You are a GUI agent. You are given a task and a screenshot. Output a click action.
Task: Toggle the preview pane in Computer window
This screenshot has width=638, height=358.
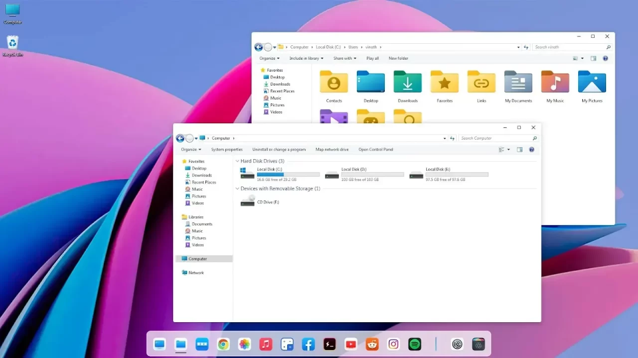point(519,150)
